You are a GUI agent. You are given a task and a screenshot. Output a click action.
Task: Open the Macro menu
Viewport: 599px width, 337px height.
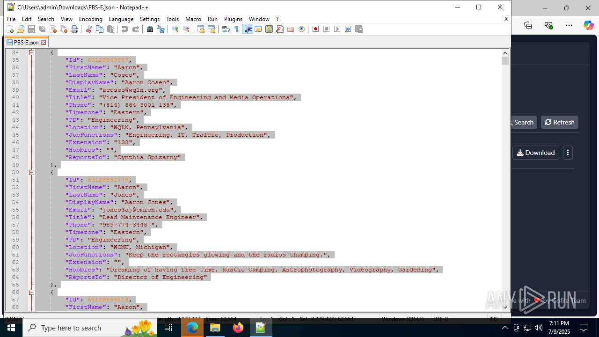point(193,19)
